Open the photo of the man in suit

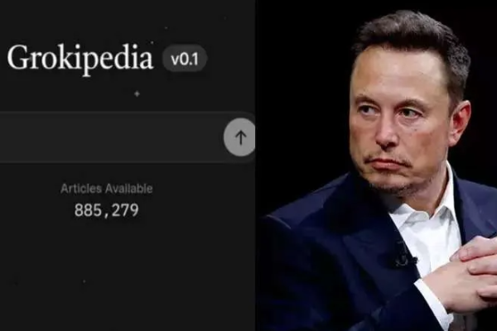[x=376, y=165]
